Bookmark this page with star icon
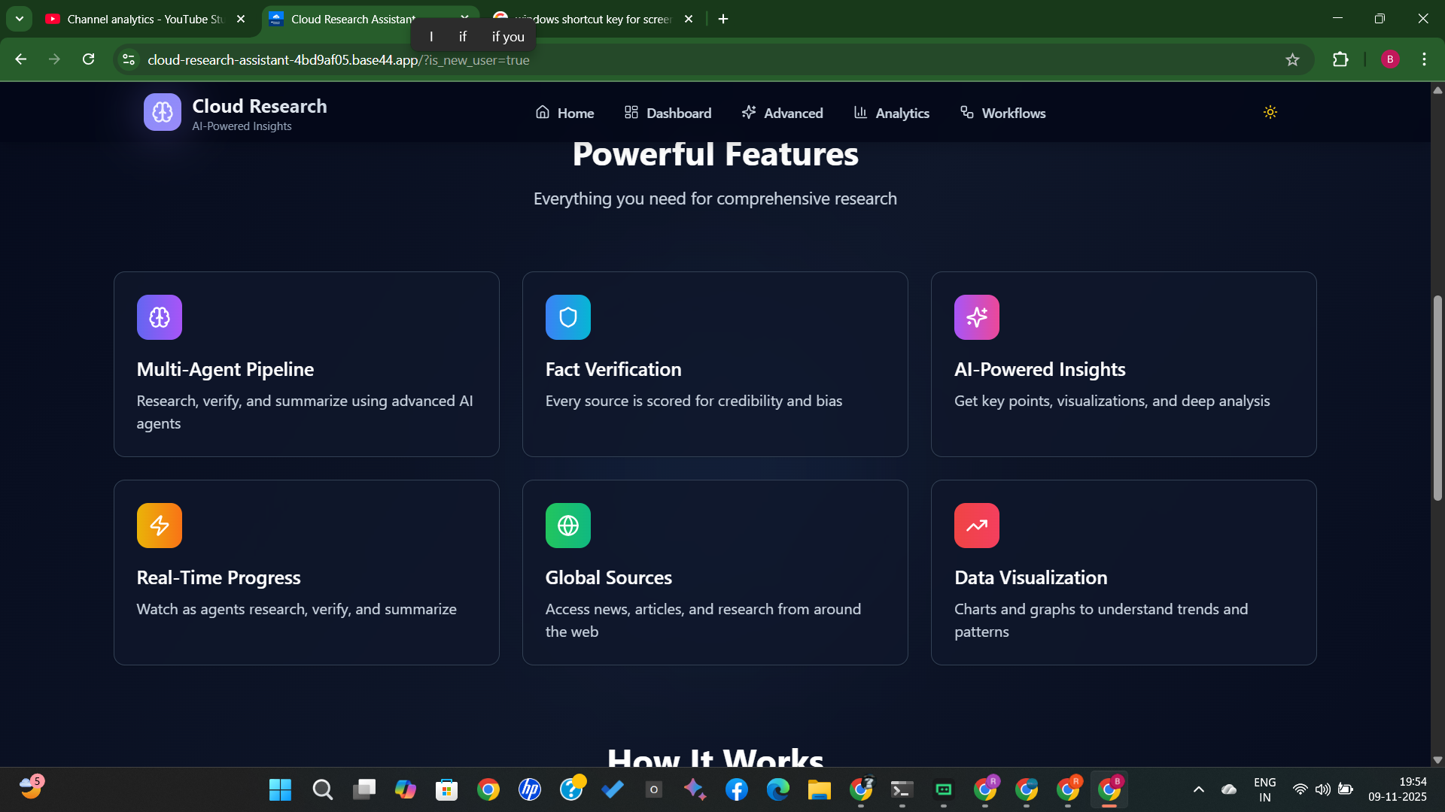The height and width of the screenshot is (812, 1445). point(1292,59)
